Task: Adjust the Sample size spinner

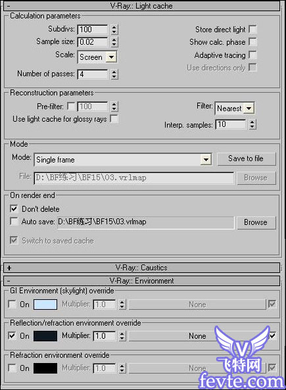Action: [x=114, y=42]
